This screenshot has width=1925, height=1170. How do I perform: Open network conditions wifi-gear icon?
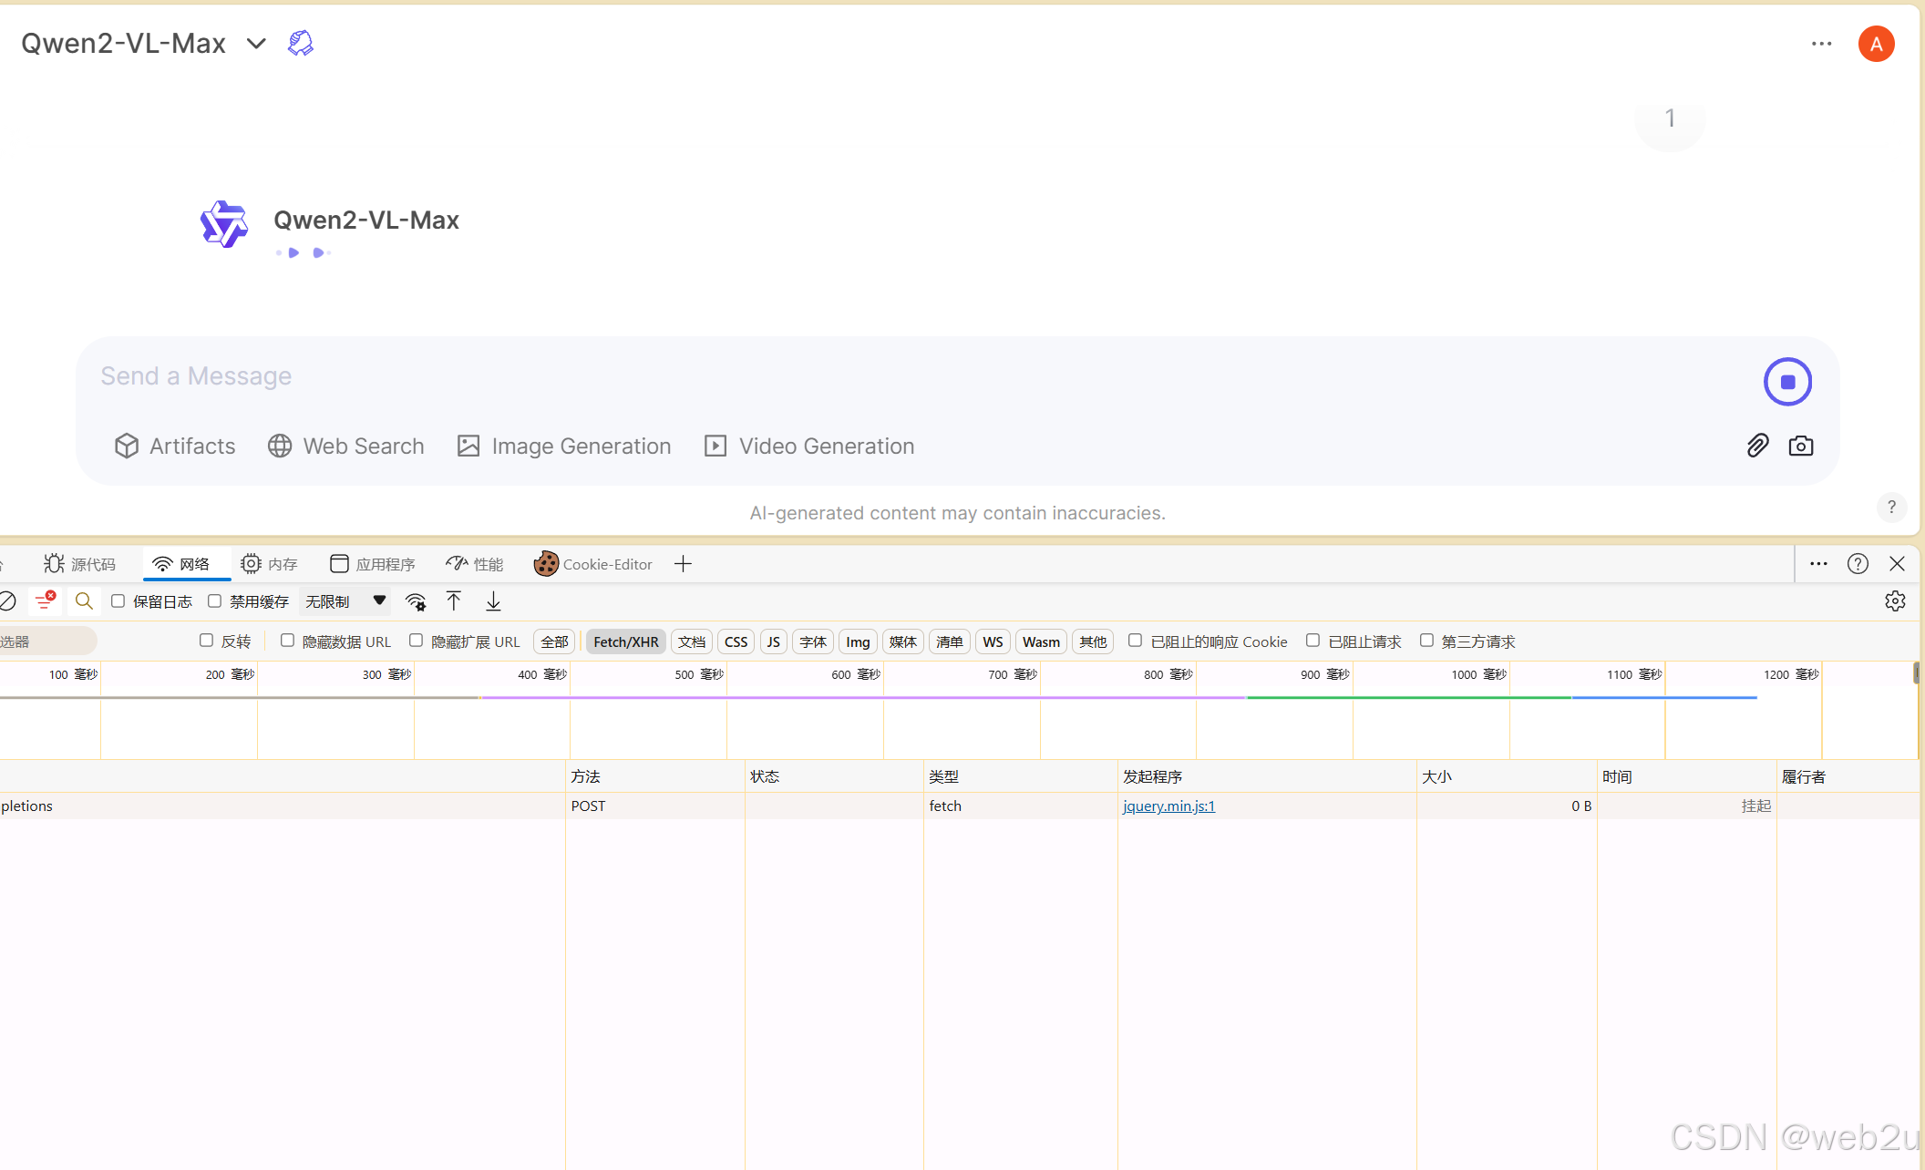point(416,601)
